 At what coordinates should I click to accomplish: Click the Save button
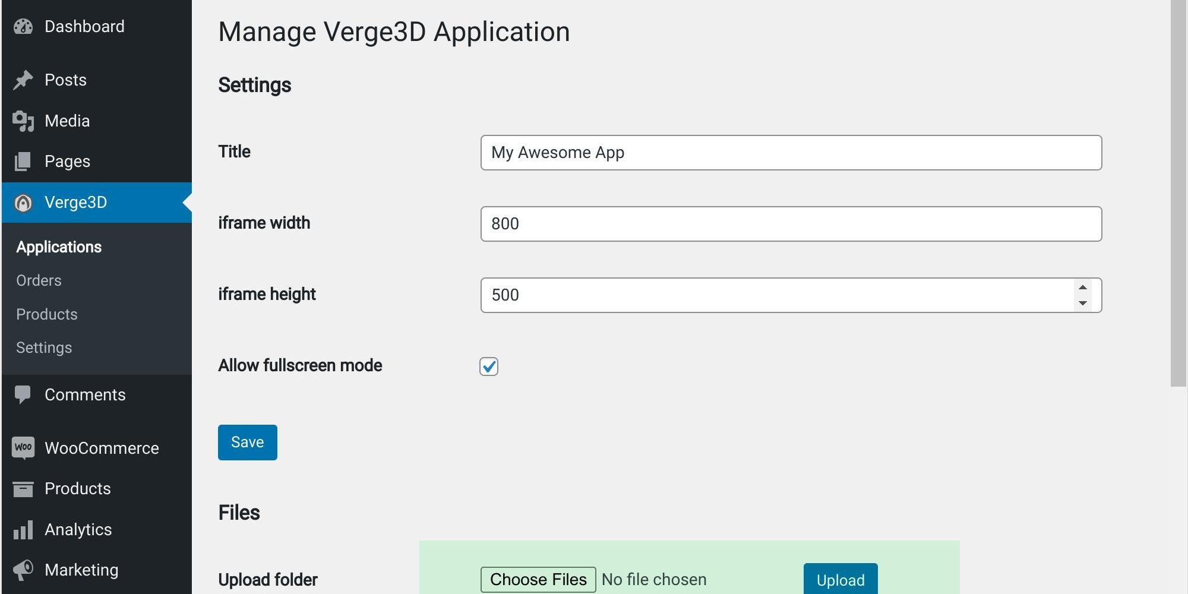[247, 442]
